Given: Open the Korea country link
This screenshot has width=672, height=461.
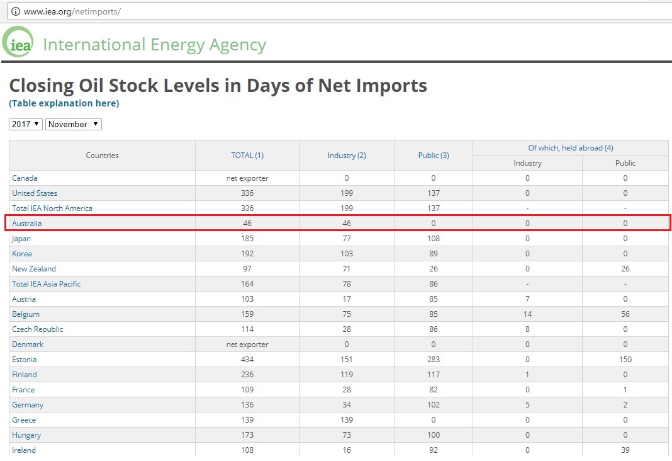Looking at the screenshot, I should click(x=22, y=254).
